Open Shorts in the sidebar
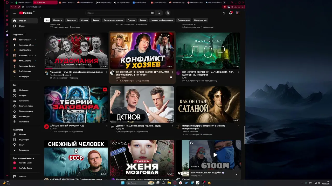This screenshot has width=332, height=186. 25,26
